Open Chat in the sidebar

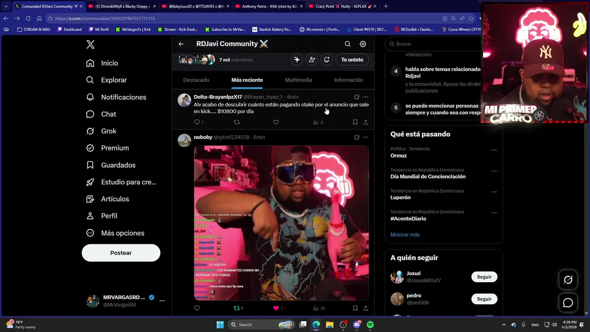click(101, 114)
